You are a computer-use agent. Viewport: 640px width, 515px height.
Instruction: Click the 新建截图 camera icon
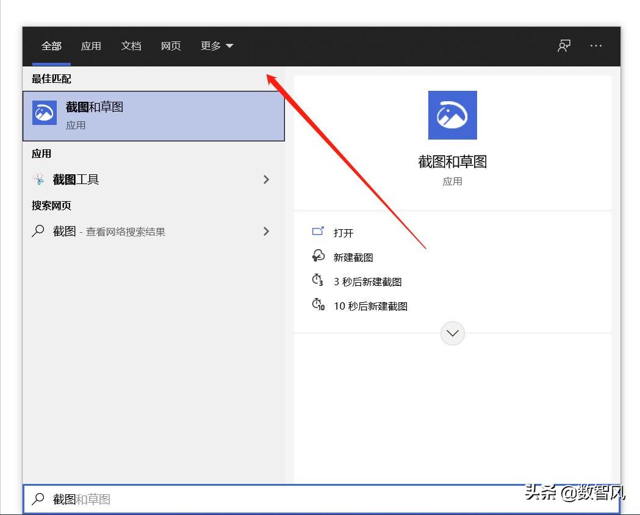pyautogui.click(x=318, y=257)
